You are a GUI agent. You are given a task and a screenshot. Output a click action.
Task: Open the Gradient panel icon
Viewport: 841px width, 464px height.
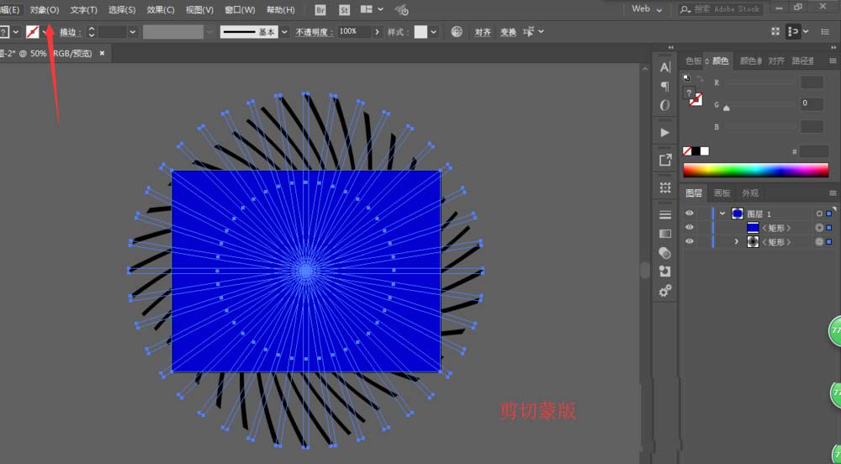pyautogui.click(x=665, y=234)
